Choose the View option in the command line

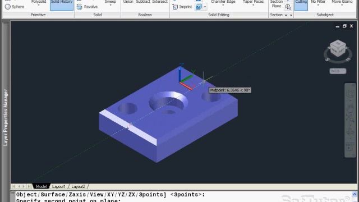coord(96,195)
